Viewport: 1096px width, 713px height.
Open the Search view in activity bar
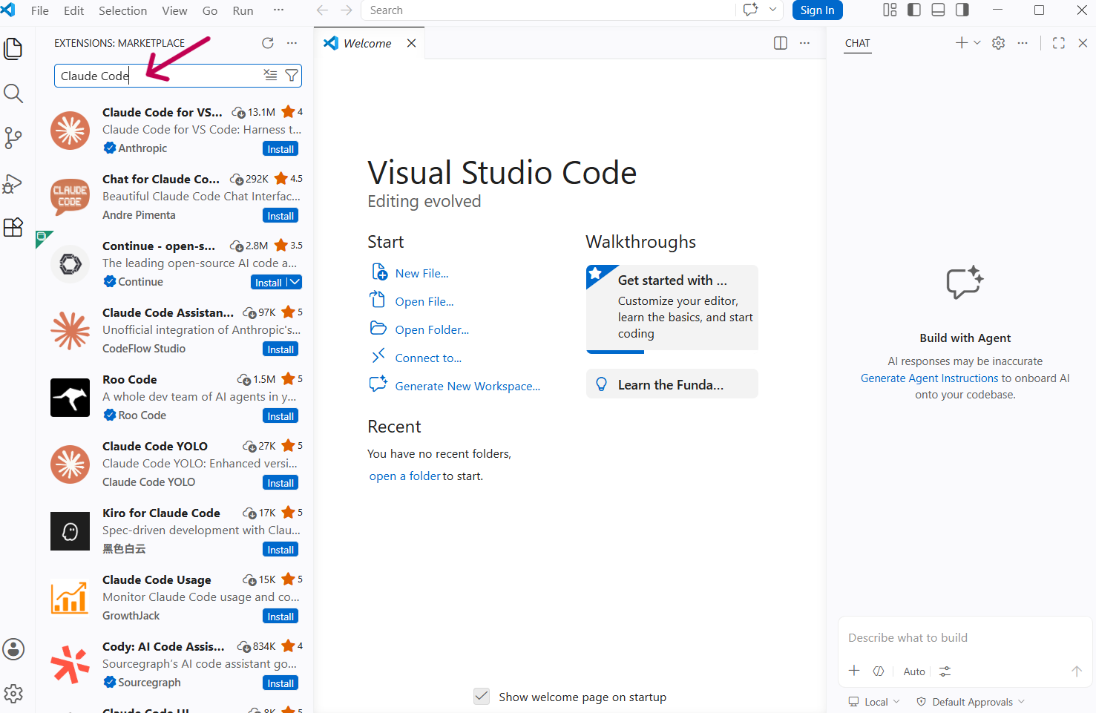pos(13,93)
